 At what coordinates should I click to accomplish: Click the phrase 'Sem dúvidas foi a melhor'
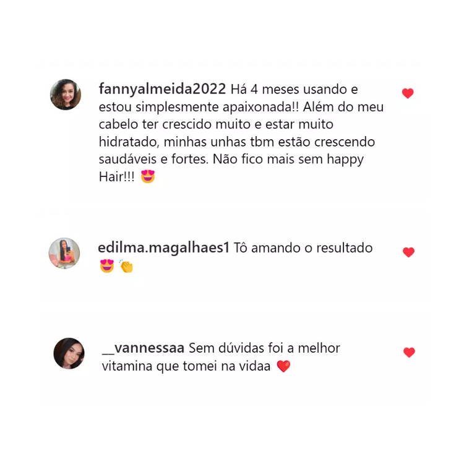[264, 348]
